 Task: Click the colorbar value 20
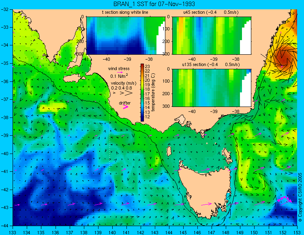(x=148, y=80)
